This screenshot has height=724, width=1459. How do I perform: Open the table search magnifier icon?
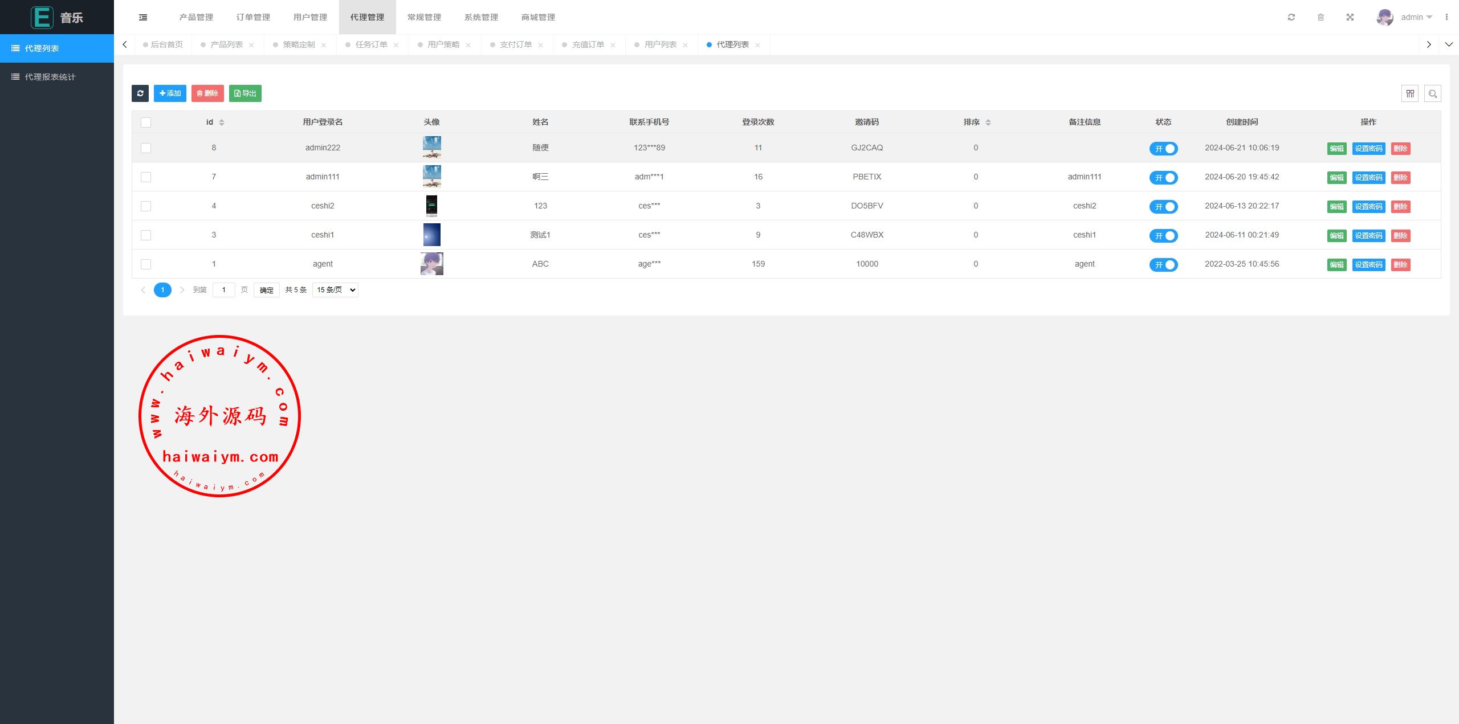click(x=1433, y=93)
